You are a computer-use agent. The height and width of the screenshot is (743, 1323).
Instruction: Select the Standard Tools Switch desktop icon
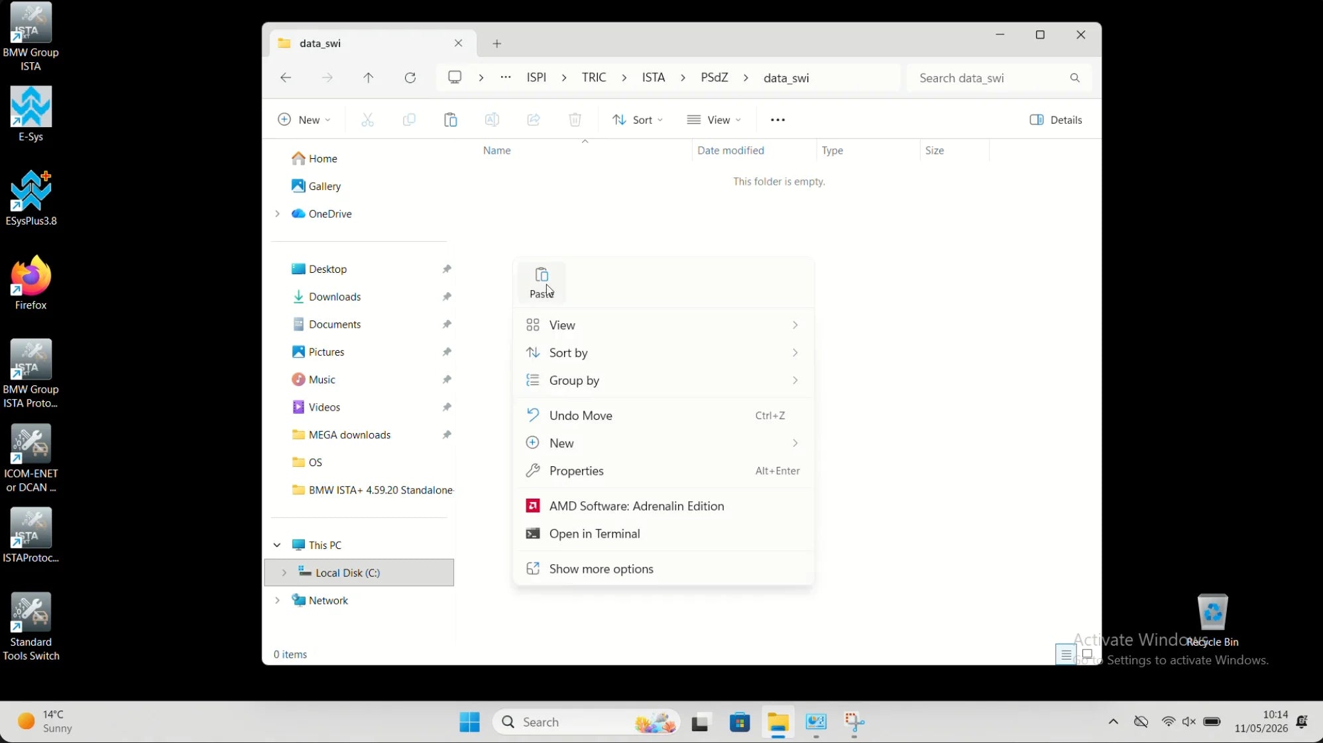31,626
